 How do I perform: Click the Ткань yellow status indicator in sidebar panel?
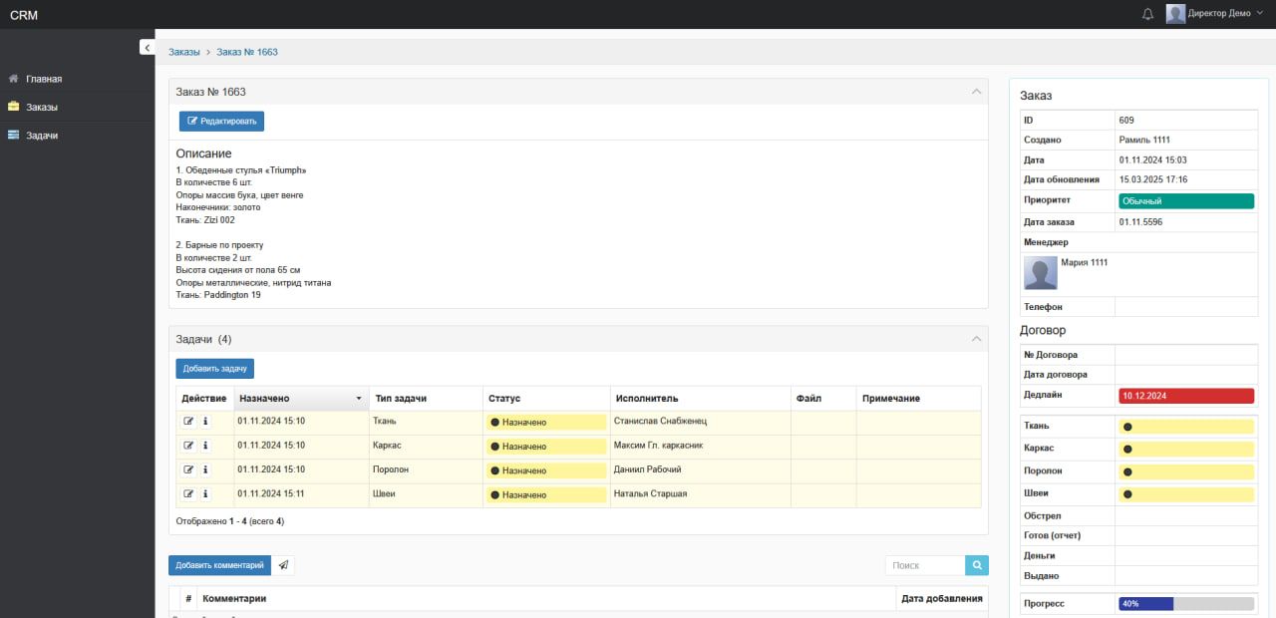[1186, 427]
